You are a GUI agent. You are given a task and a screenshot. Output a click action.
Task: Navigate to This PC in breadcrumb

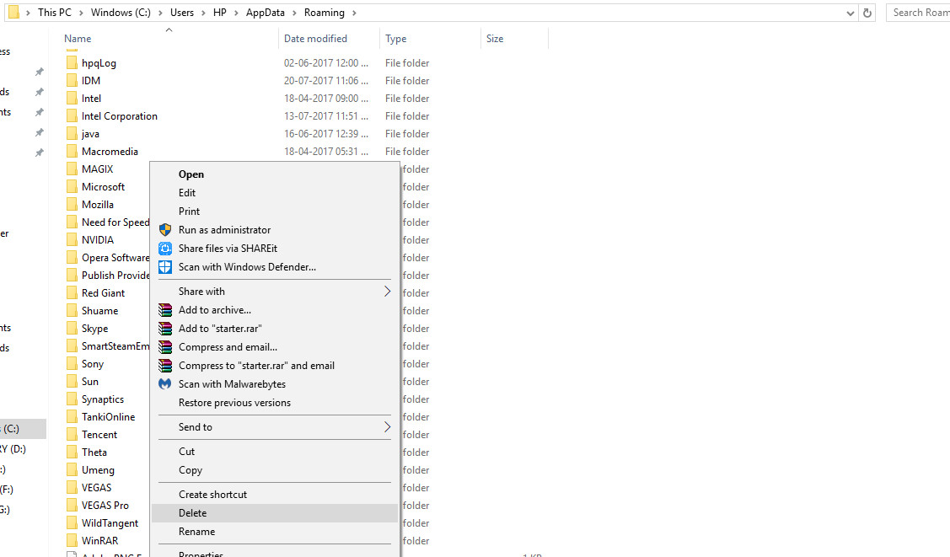(x=55, y=13)
